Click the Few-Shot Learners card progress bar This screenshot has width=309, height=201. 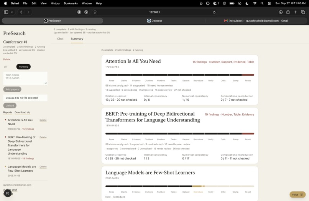180,186
